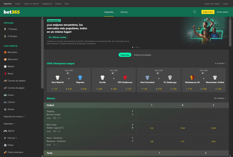Click sidebar scroll down arrow
The image size is (233, 157).
pyautogui.click(x=42, y=156)
